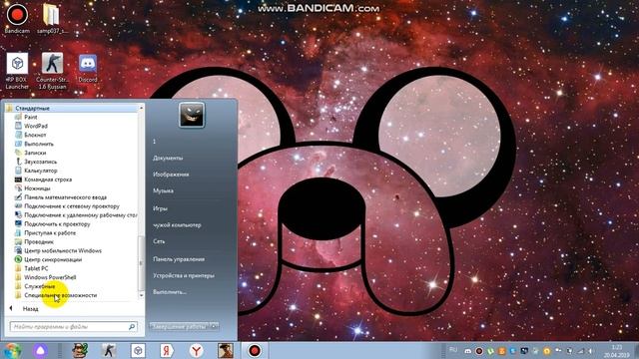Open чужой компьютер link
This screenshot has width=639, height=359.
177,225
